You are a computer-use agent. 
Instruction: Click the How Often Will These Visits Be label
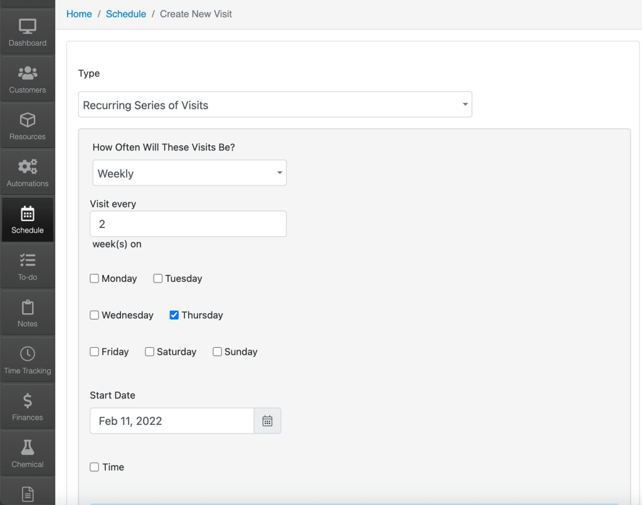[x=164, y=147]
